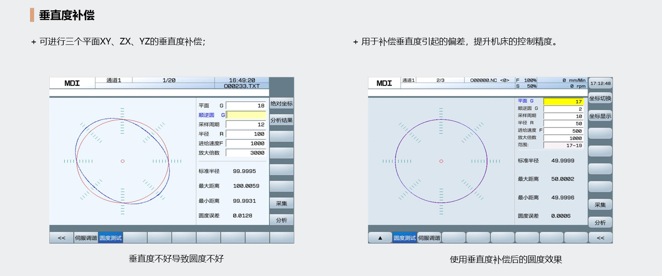The height and width of the screenshot is (276, 662).
Task: Open 圆度测试 tab in the right screen
Action: coord(405,238)
